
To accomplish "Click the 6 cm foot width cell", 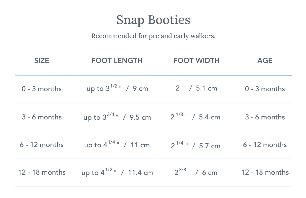I will click(x=196, y=173).
